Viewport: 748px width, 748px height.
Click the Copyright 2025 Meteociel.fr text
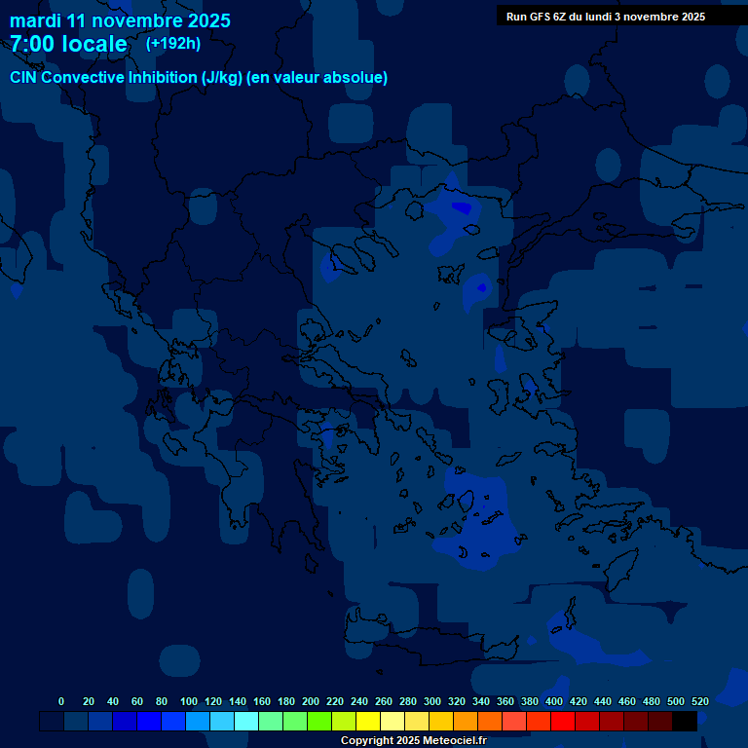point(413,741)
